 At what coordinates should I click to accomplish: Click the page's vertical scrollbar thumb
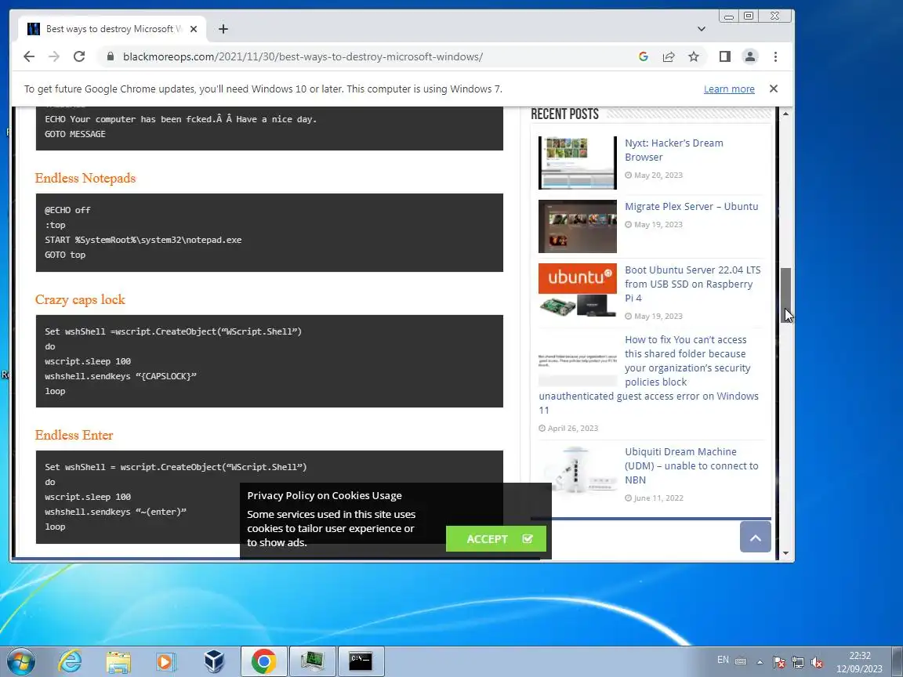[785, 295]
